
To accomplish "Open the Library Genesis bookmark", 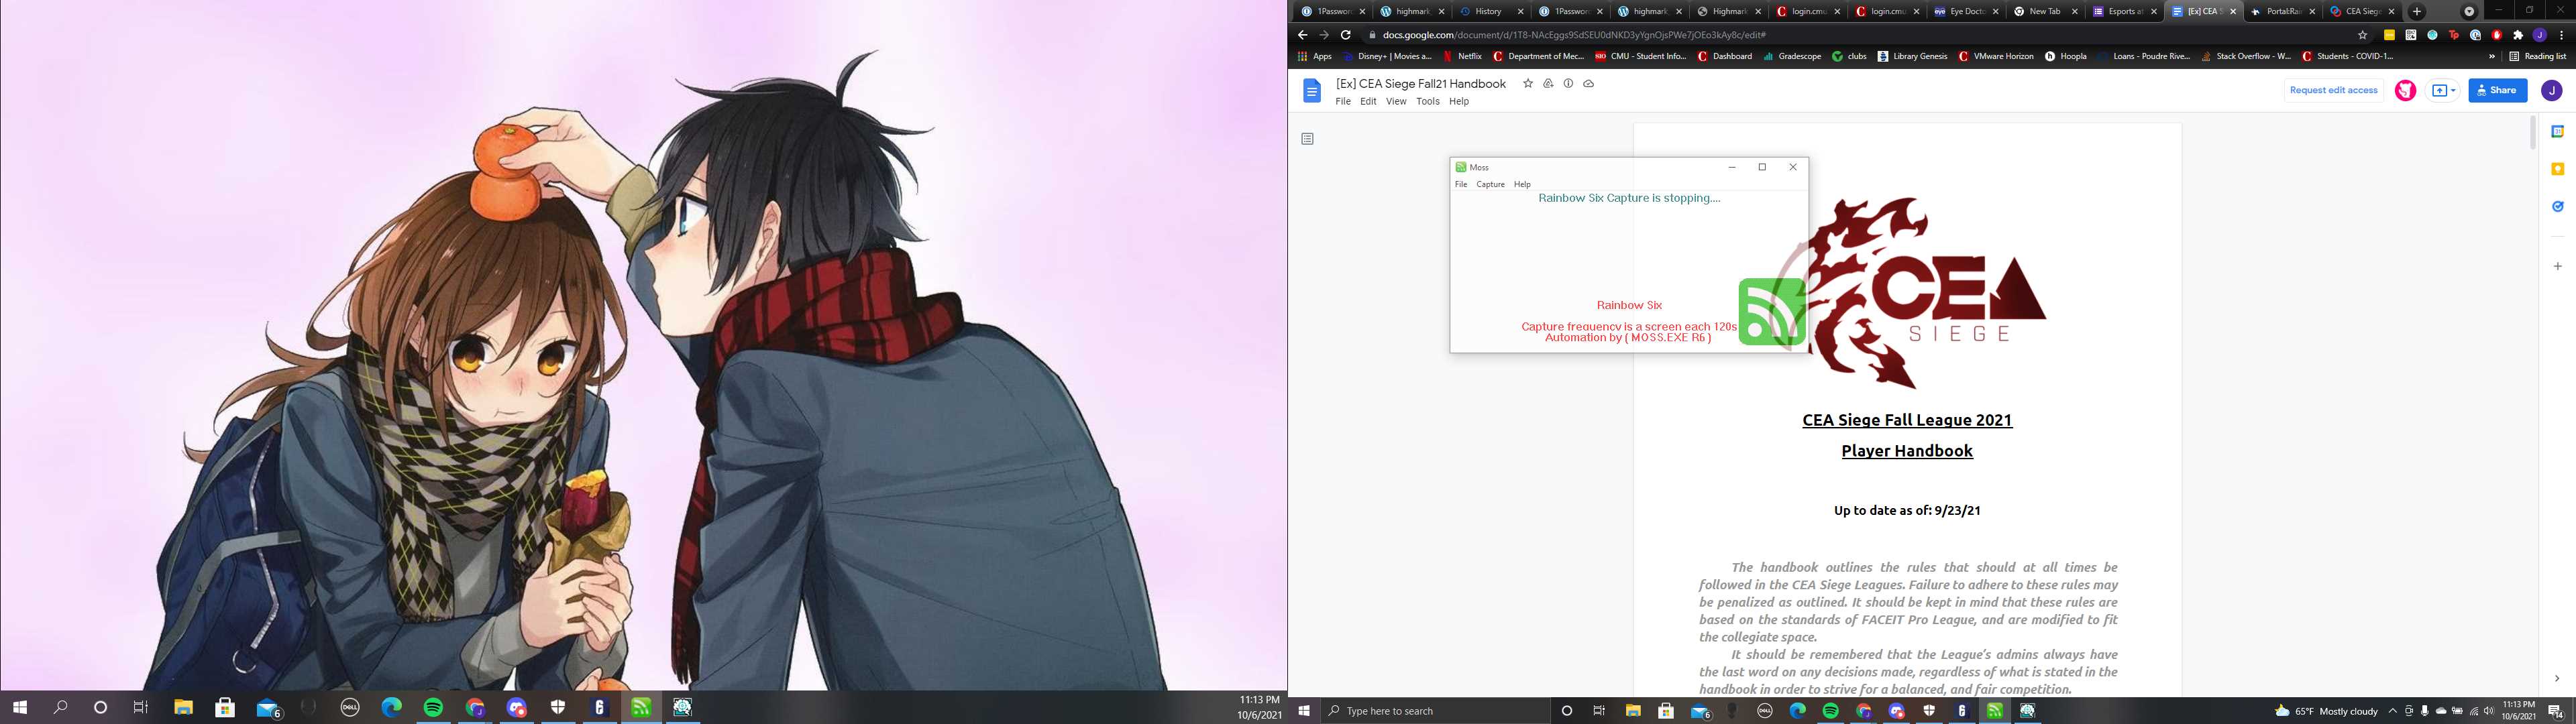I will pos(1912,56).
